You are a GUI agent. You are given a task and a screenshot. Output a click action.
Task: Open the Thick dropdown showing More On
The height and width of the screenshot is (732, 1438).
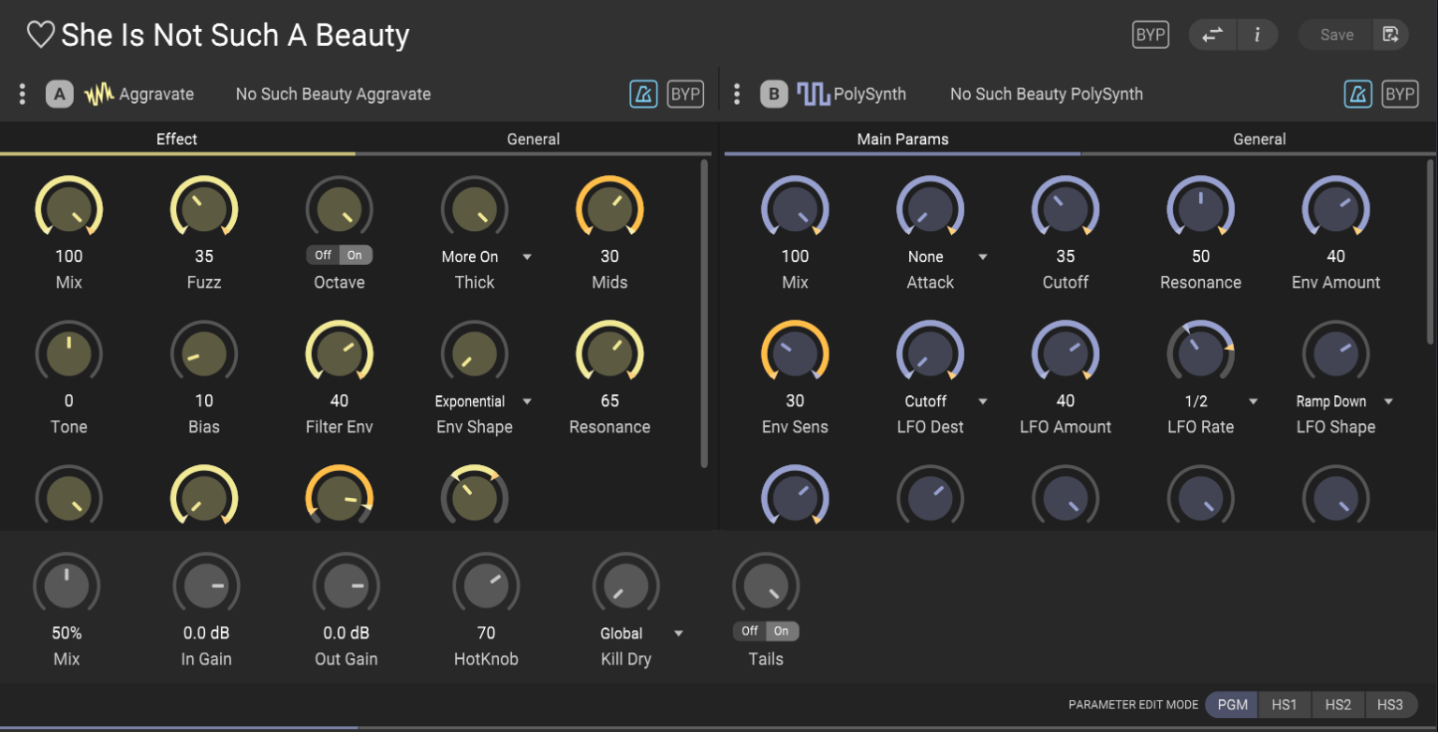(486, 256)
